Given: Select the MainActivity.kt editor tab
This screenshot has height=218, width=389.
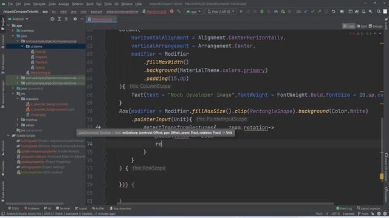Looking at the screenshot, I should tap(102, 19).
